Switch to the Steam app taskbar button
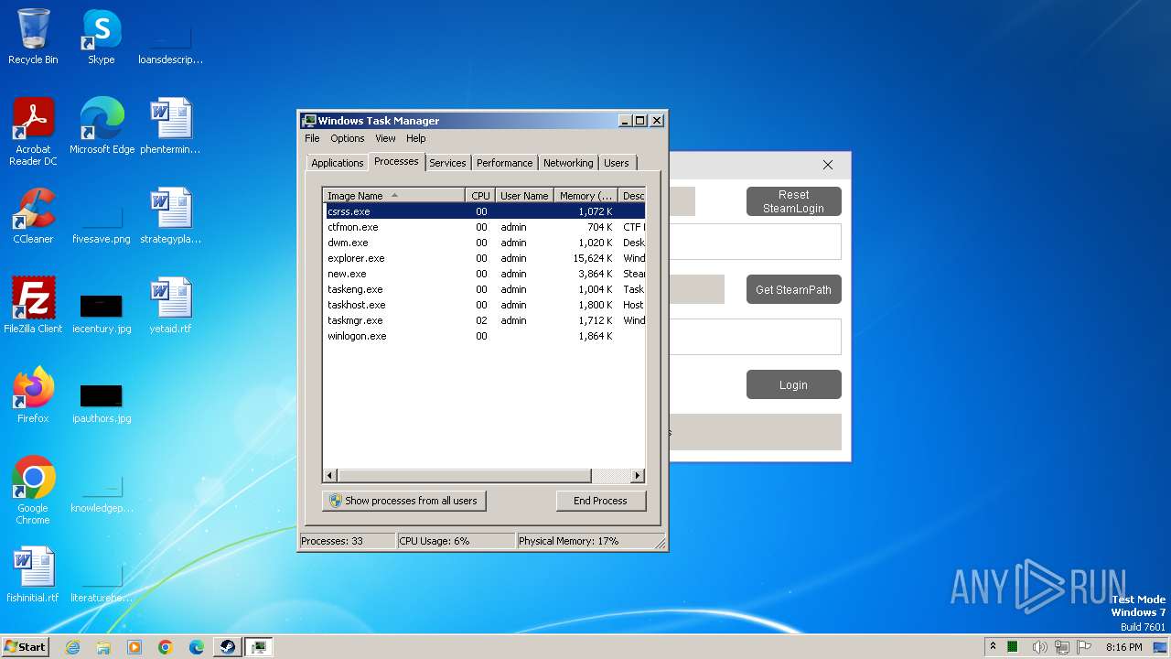This screenshot has width=1171, height=659. [228, 647]
